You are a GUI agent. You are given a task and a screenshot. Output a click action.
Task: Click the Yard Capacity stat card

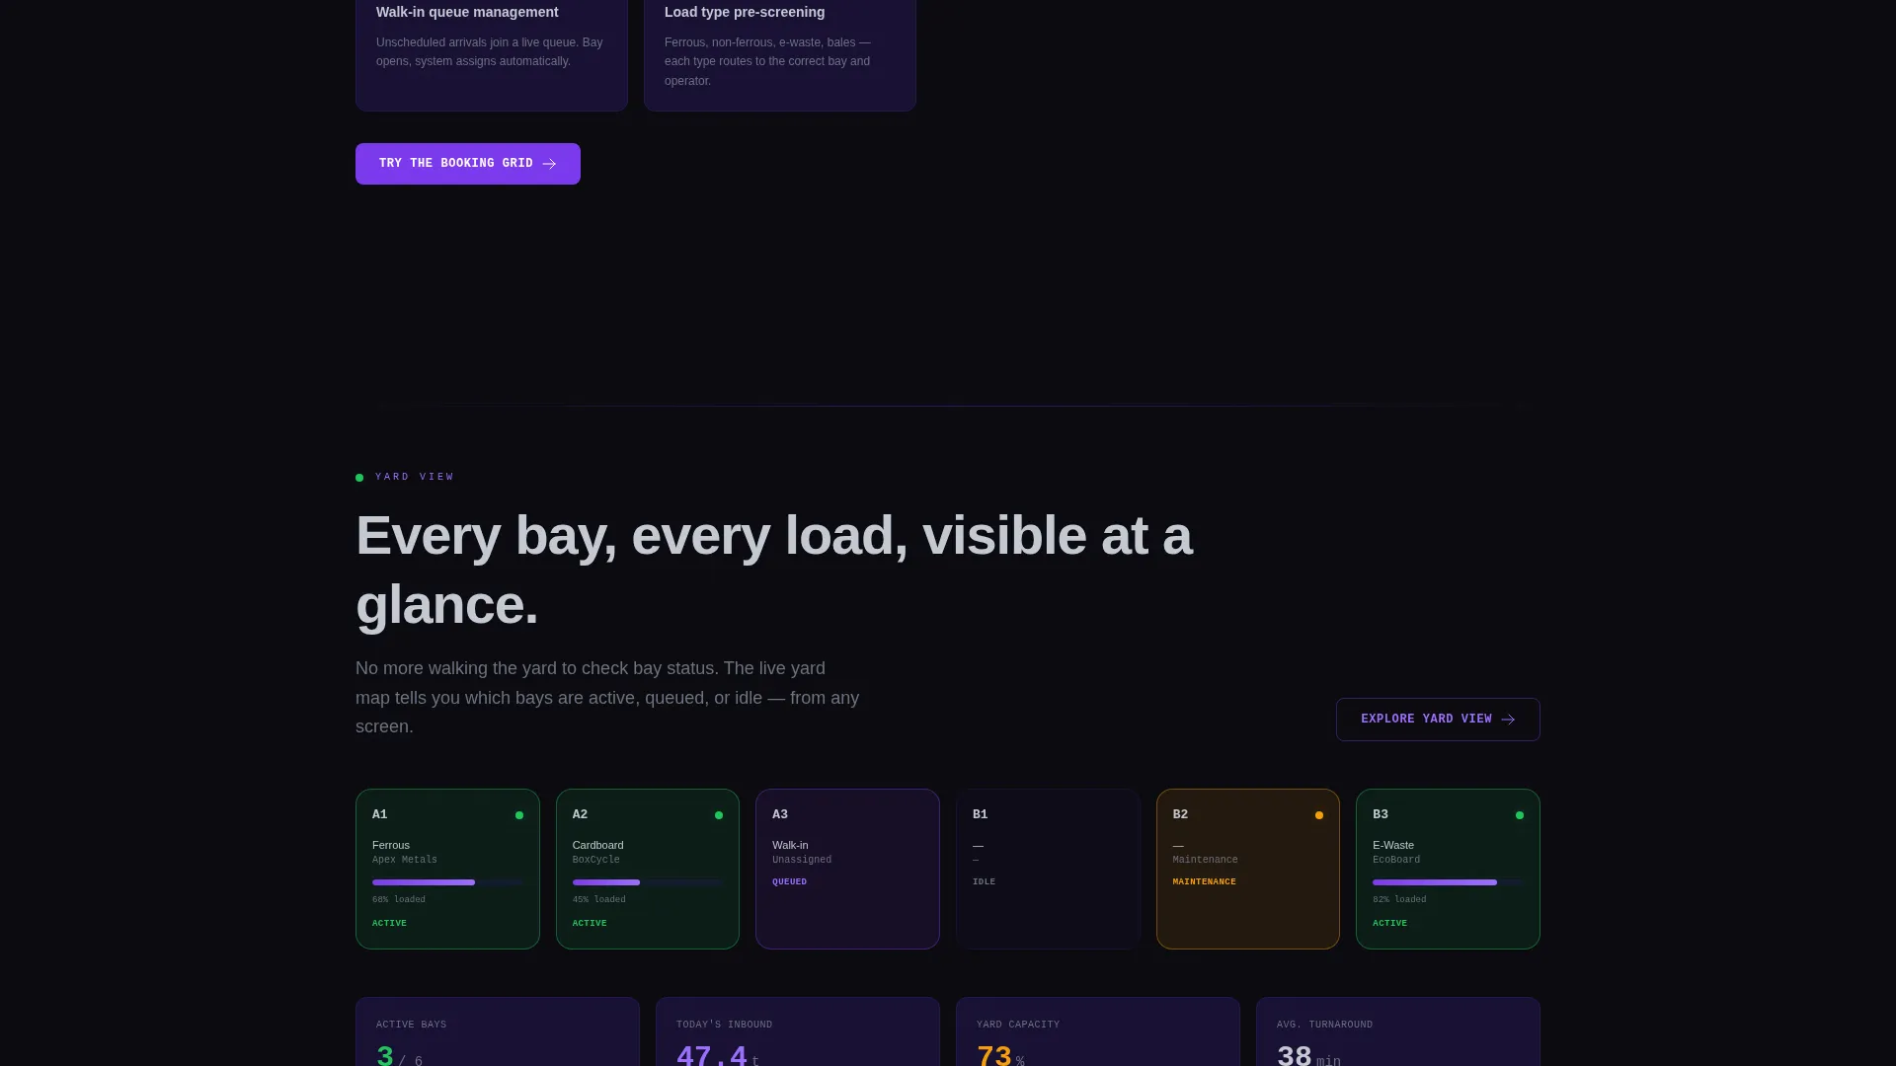pyautogui.click(x=1098, y=1031)
